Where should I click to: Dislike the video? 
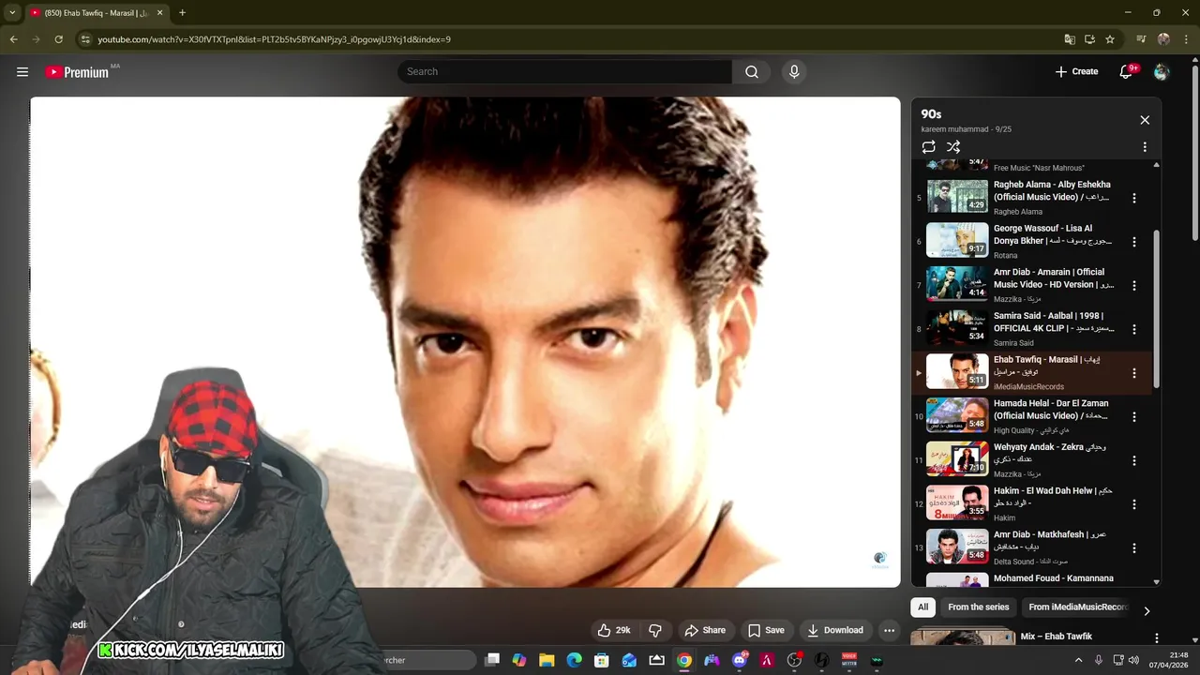pyautogui.click(x=655, y=630)
